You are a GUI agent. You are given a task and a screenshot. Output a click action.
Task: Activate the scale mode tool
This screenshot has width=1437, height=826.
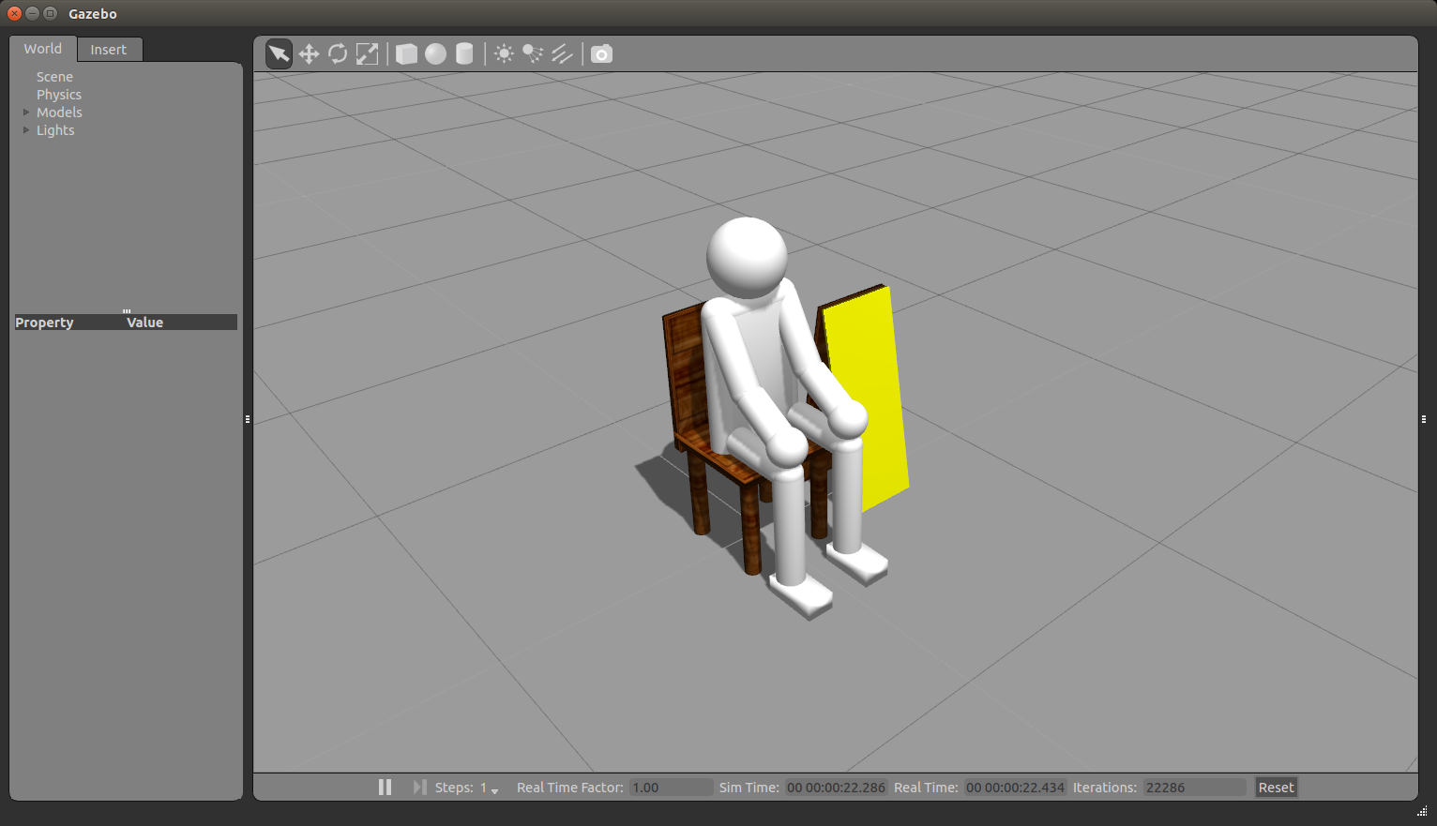[x=368, y=54]
